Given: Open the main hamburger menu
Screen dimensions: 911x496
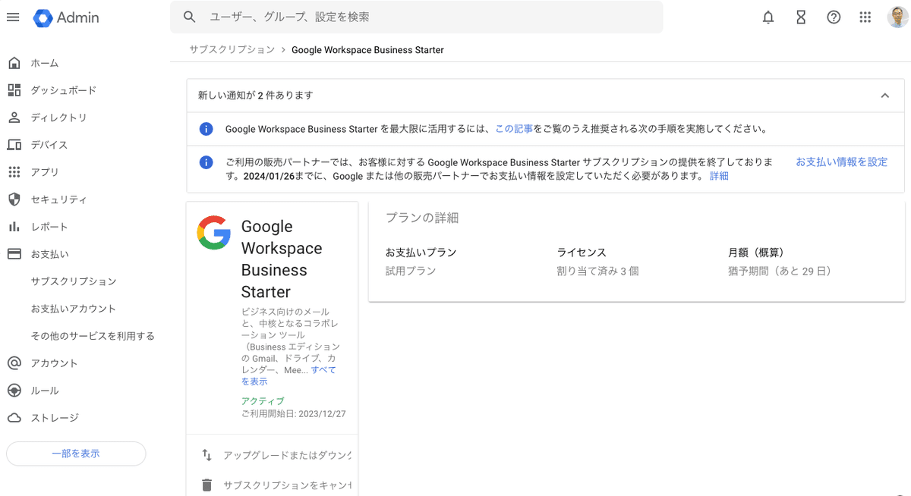Looking at the screenshot, I should tap(13, 17).
